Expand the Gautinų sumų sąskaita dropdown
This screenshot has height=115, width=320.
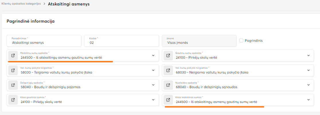[309, 55]
